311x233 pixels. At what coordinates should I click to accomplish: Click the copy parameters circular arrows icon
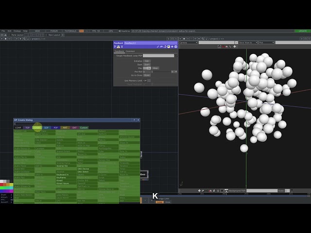pyautogui.click(x=165, y=47)
